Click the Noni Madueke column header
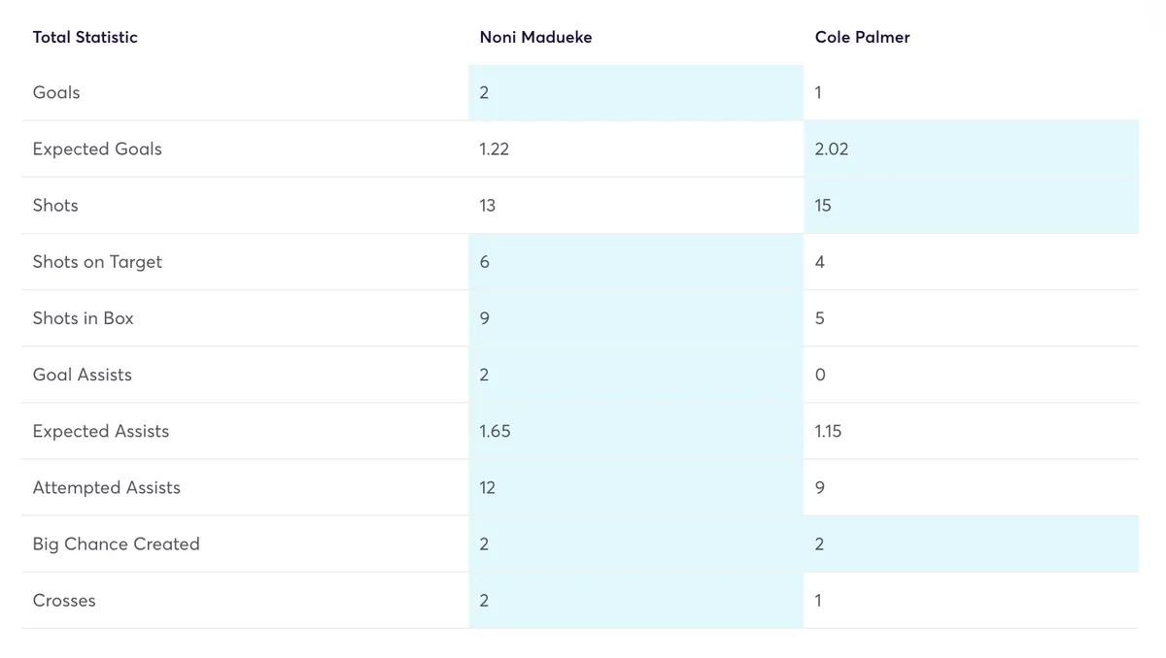Viewport: 1166px width, 658px height. [x=535, y=37]
